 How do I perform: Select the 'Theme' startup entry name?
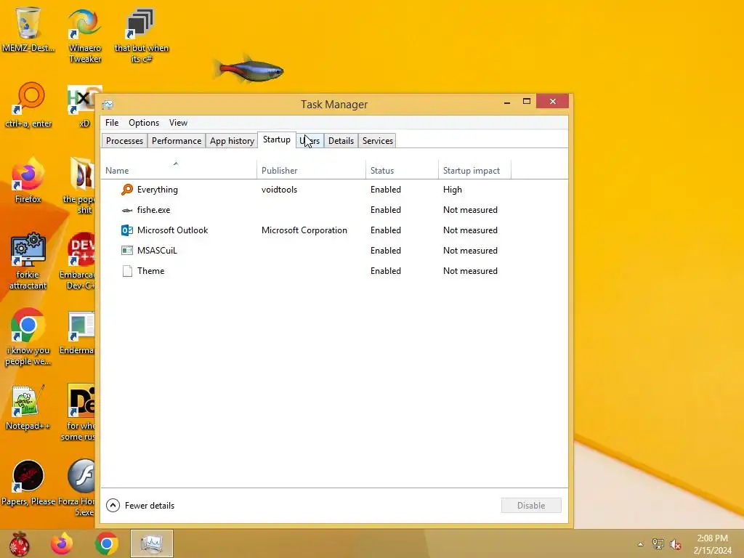click(x=151, y=271)
